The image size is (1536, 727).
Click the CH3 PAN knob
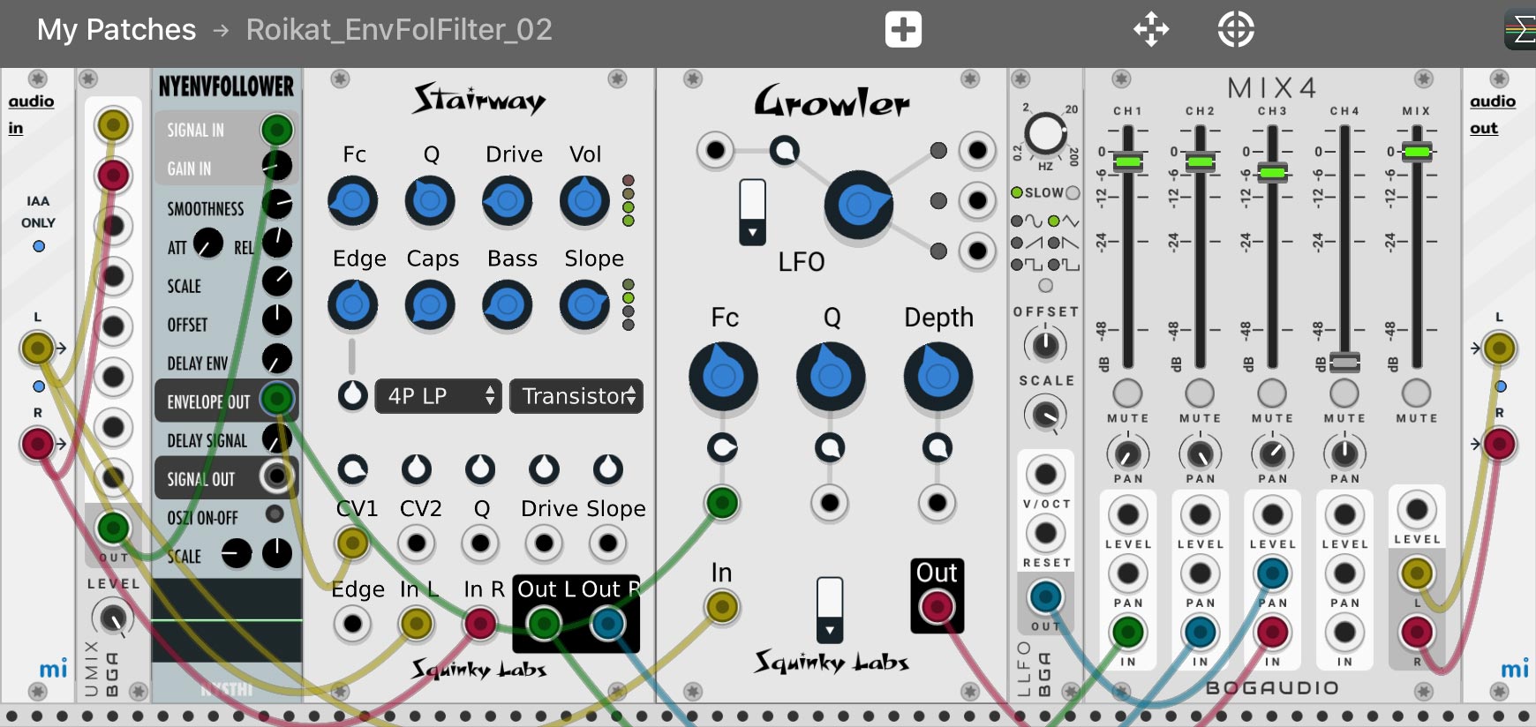tap(1272, 453)
